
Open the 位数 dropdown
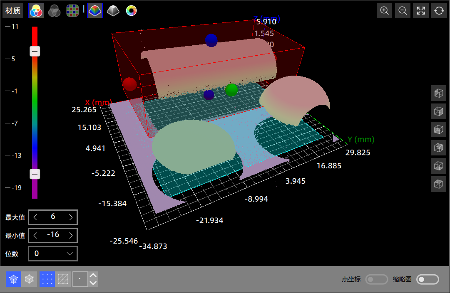tap(52, 254)
